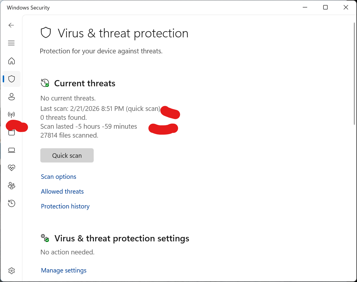
Task: Select the Virus & threat protection shield icon
Action: [11, 79]
